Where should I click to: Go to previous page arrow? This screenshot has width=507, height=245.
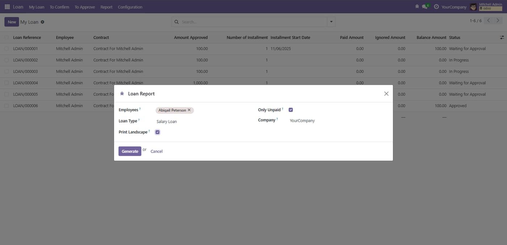(x=489, y=21)
